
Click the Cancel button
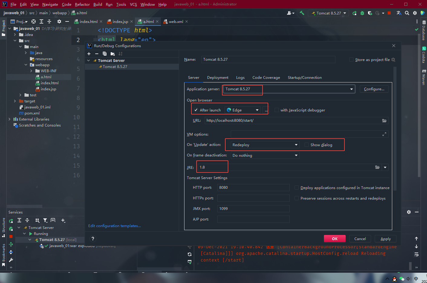(360, 239)
